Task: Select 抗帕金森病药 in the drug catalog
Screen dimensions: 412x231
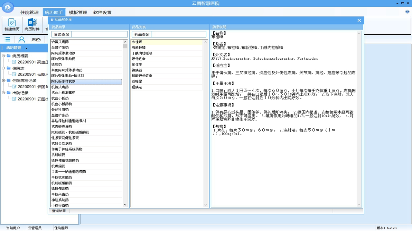Action: 62,144
